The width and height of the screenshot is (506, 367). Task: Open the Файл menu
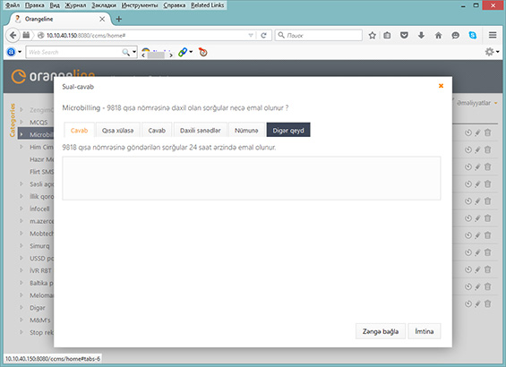(13, 5)
